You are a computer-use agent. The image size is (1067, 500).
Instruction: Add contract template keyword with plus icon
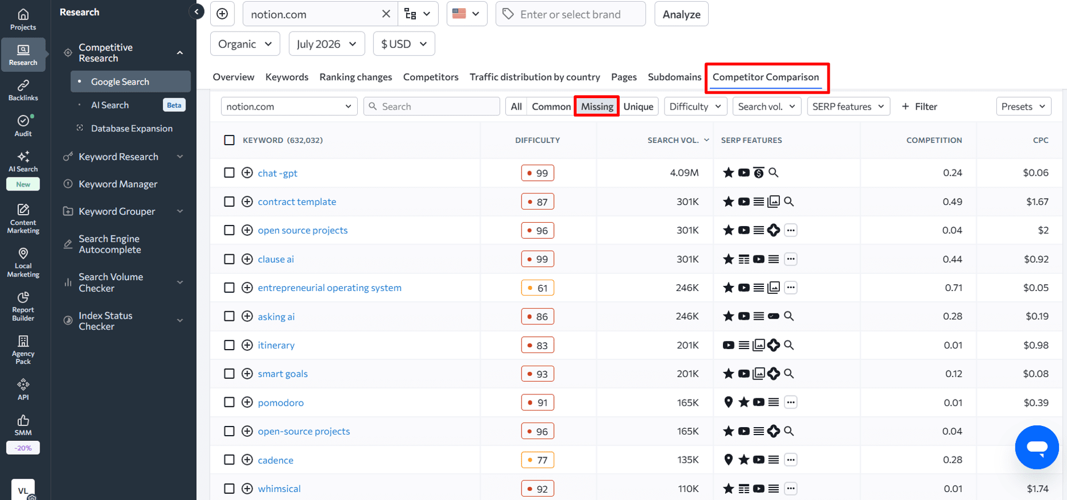pyautogui.click(x=247, y=201)
